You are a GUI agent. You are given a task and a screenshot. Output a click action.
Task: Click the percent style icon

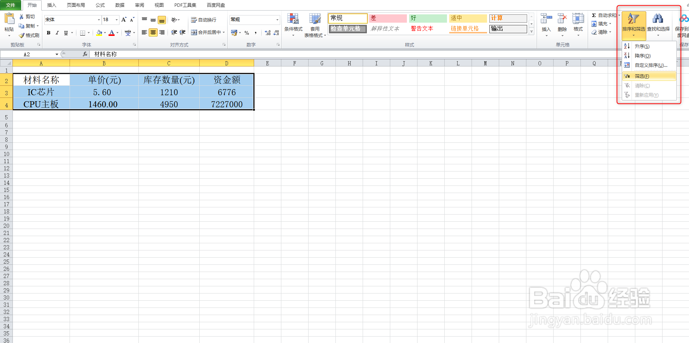(x=247, y=33)
